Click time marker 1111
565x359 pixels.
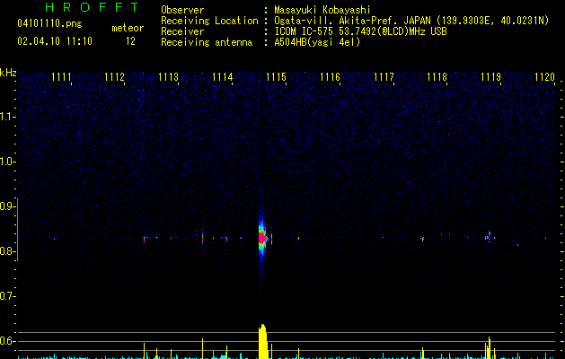(61, 77)
